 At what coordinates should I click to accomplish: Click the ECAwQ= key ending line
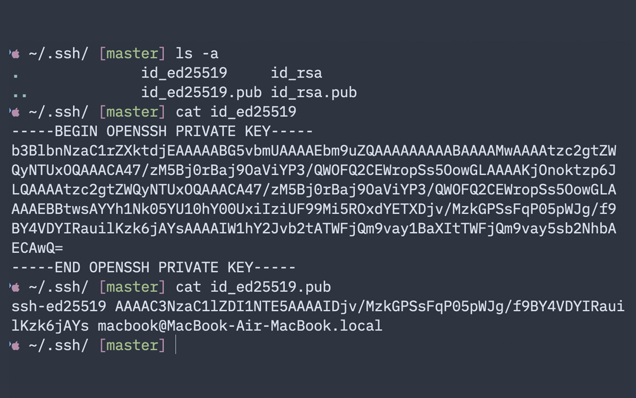37,248
